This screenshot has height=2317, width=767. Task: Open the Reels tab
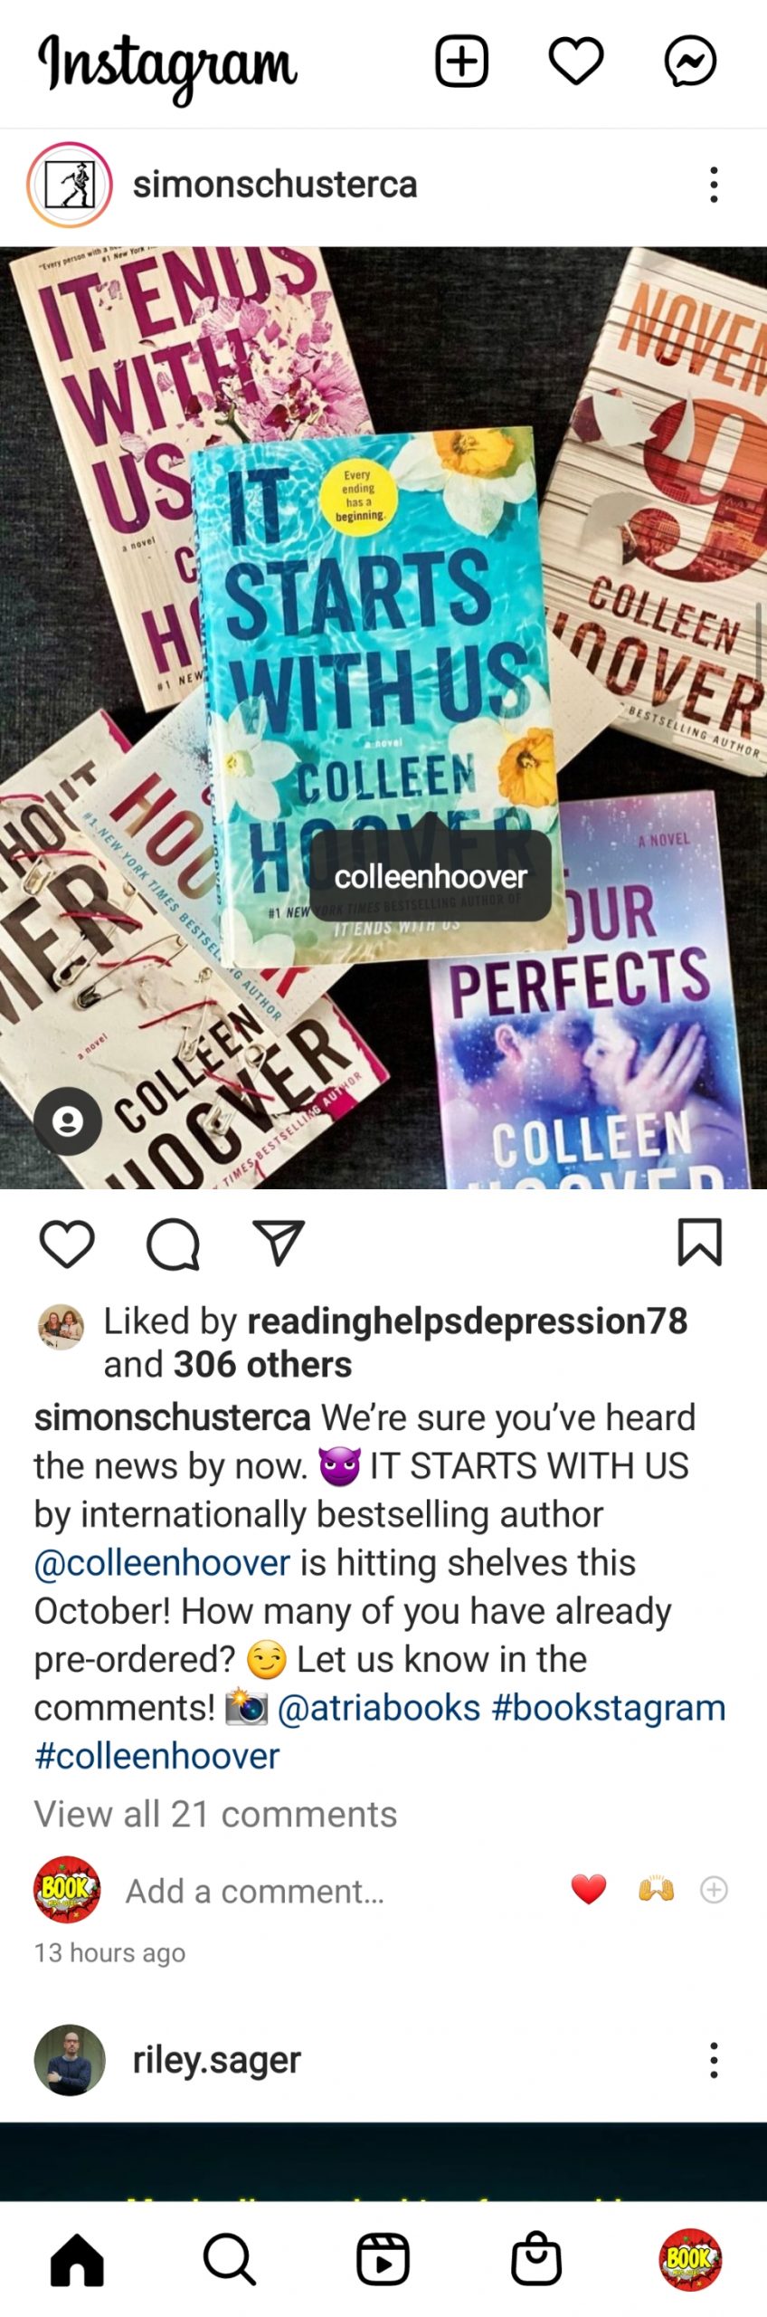click(x=383, y=2259)
